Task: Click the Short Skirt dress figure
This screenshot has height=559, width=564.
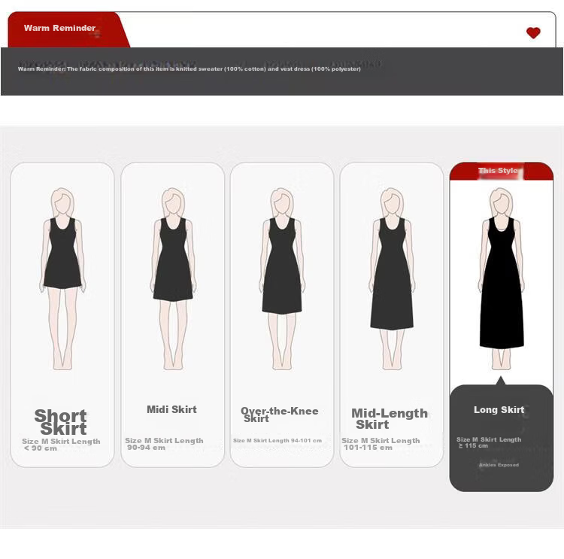Action: (62, 279)
